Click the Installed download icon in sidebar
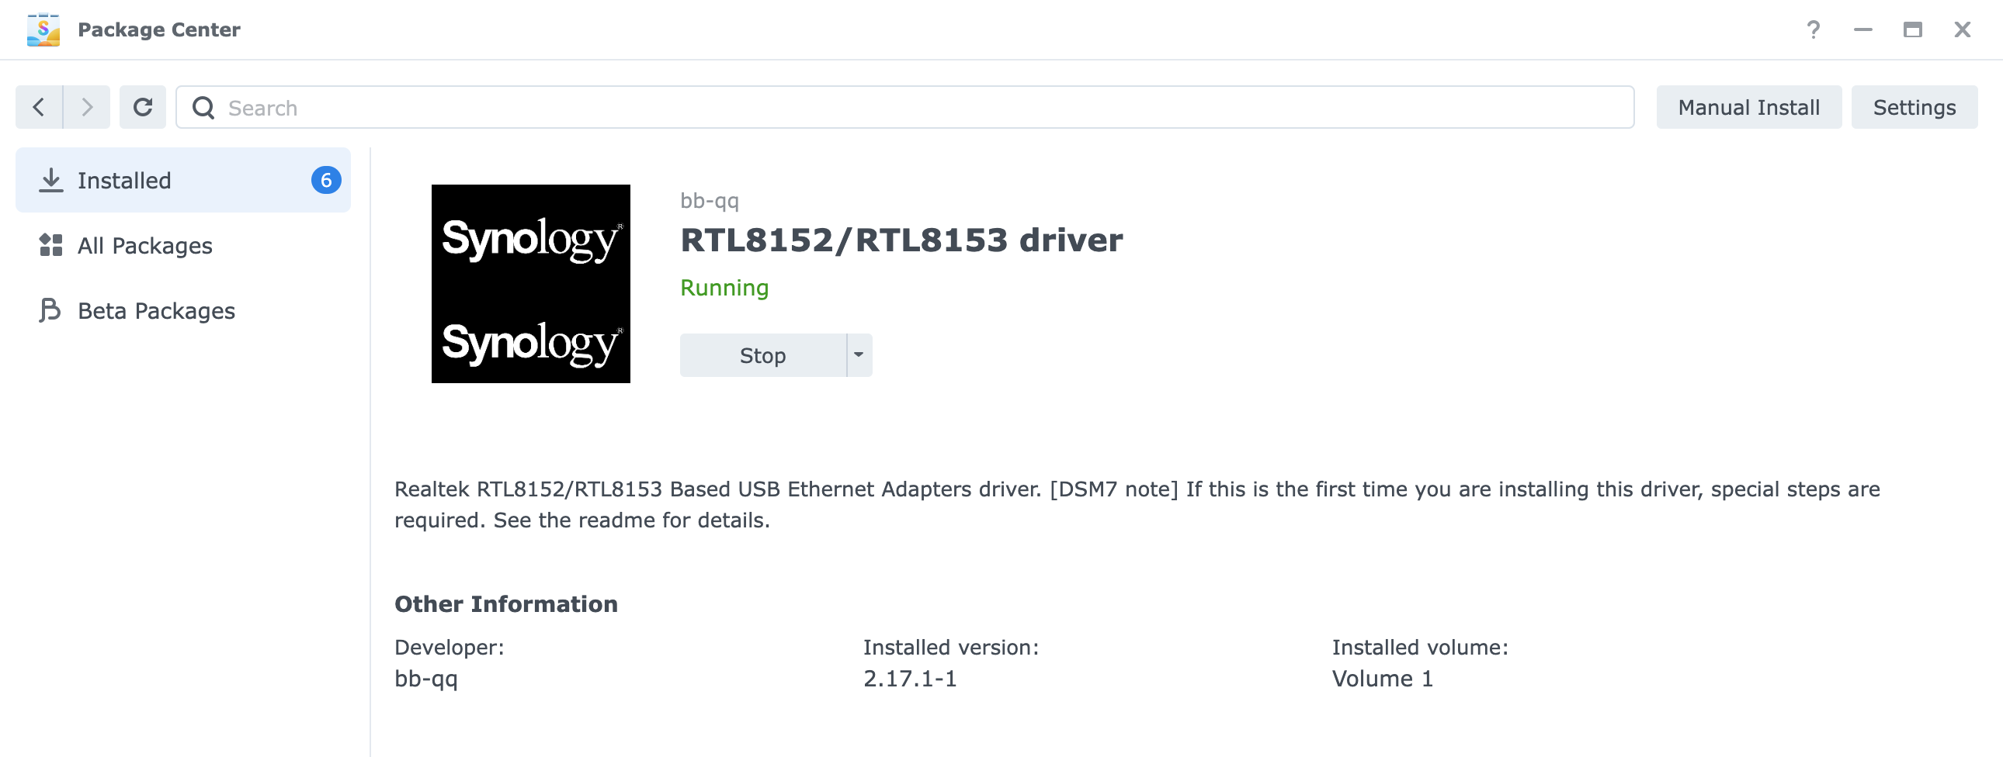Viewport: 2003px width, 757px height. click(x=51, y=179)
